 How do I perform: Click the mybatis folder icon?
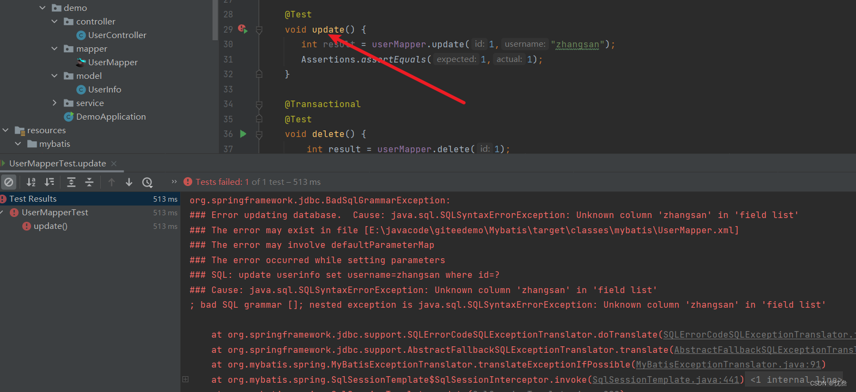point(32,144)
